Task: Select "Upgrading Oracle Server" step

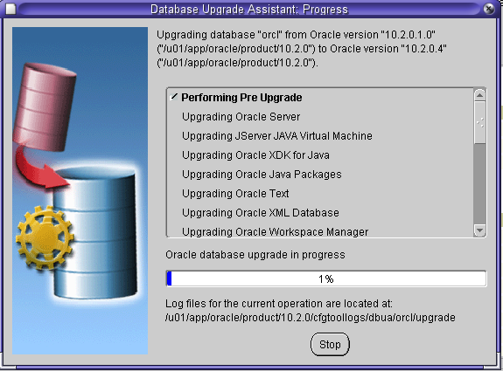Action: tap(241, 117)
